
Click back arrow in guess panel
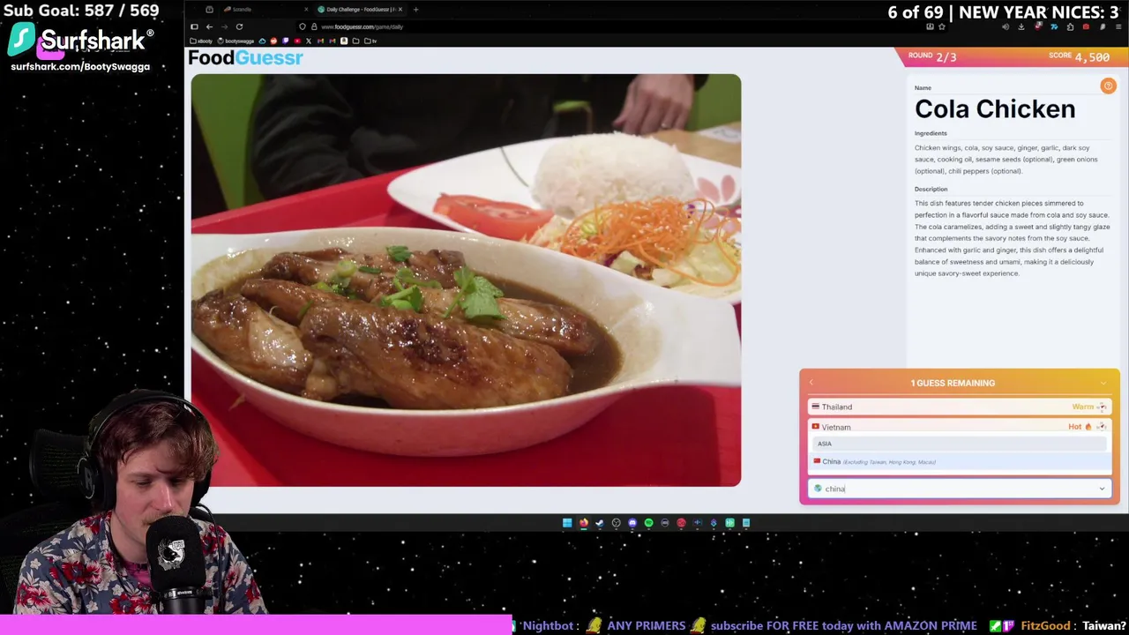tap(811, 383)
